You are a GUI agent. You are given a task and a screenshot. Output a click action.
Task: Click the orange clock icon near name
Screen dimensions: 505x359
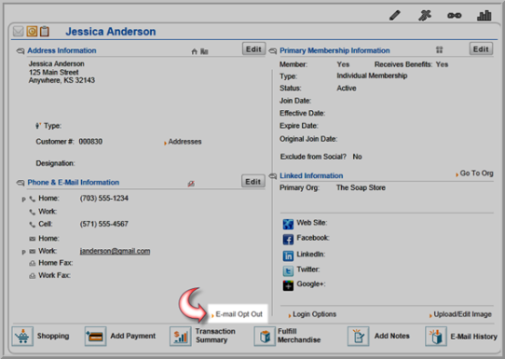32,32
